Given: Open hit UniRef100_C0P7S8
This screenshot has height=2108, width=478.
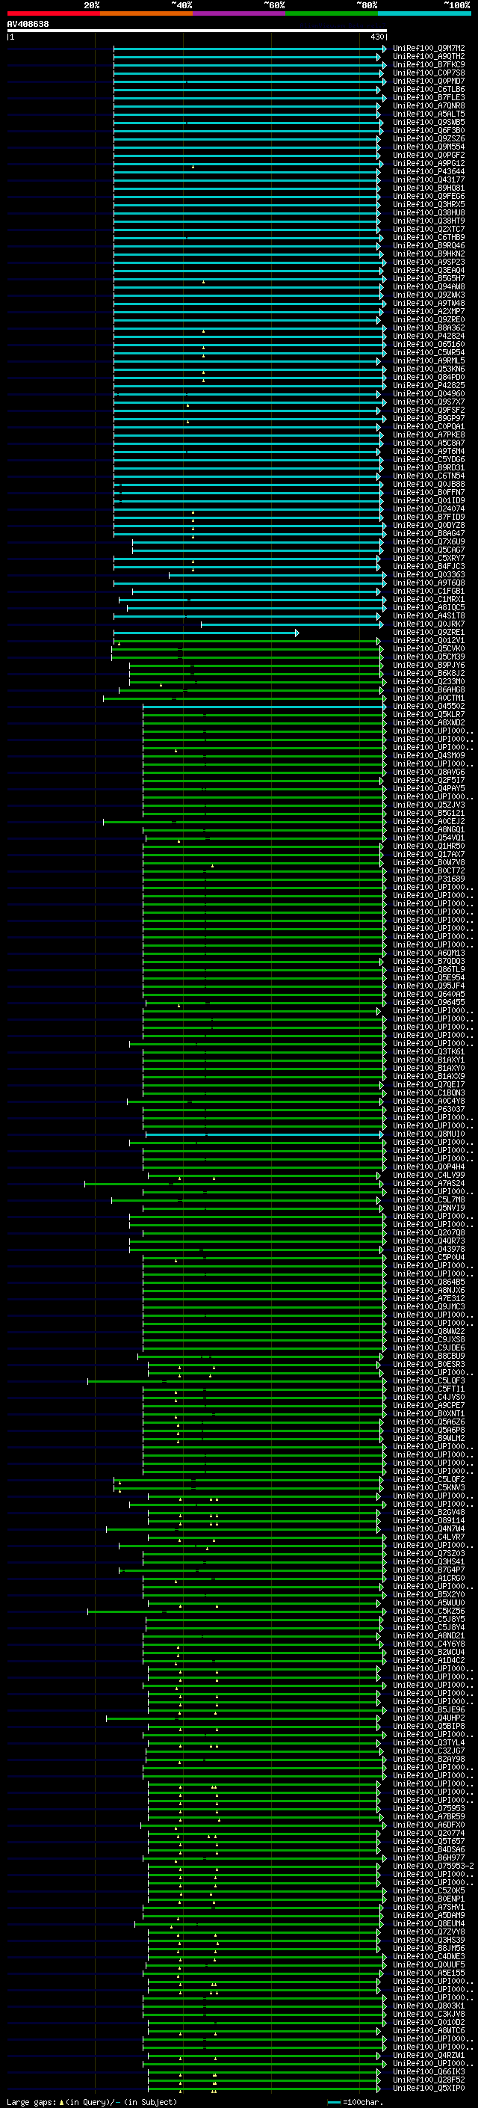Looking at the screenshot, I should click(429, 73).
